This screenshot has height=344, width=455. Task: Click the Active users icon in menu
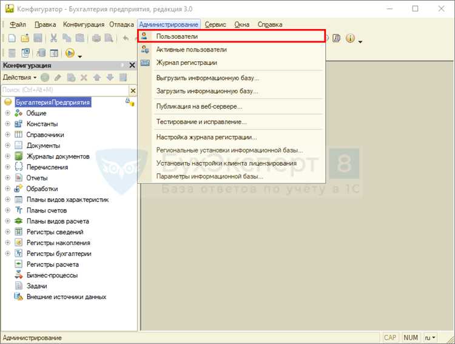click(145, 50)
